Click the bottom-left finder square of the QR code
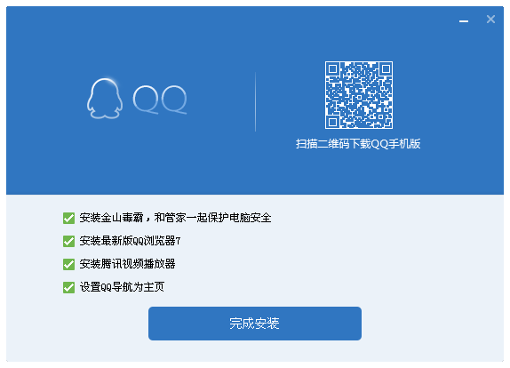Image resolution: width=510 pixels, height=368 pixels. [x=332, y=122]
